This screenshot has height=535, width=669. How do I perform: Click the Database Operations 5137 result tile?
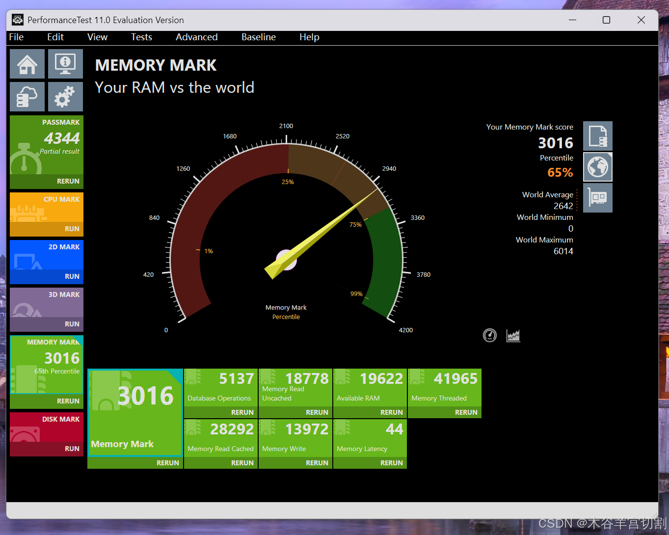point(221,387)
